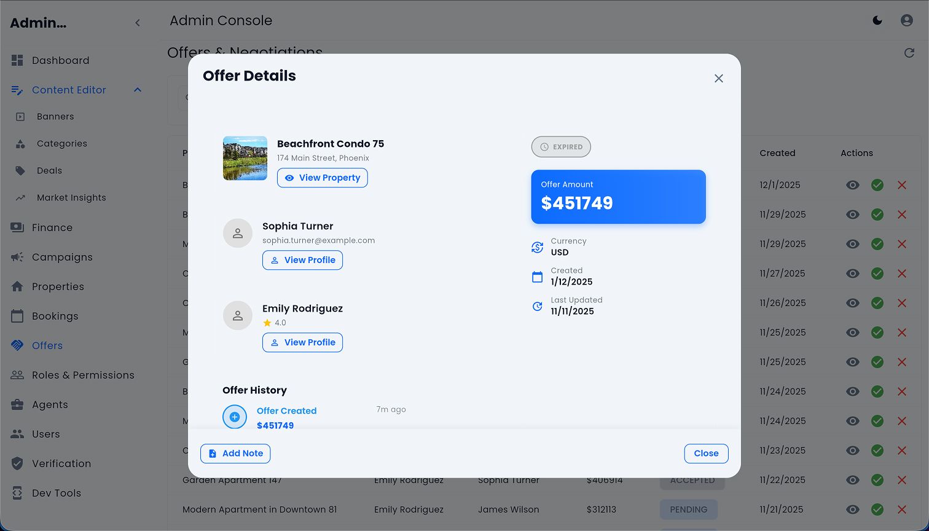The height and width of the screenshot is (531, 929).
Task: Click the Add Note button
Action: tap(235, 454)
